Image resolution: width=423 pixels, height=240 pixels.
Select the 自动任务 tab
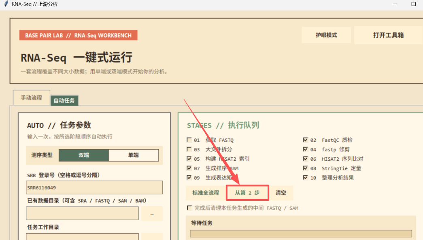(64, 100)
